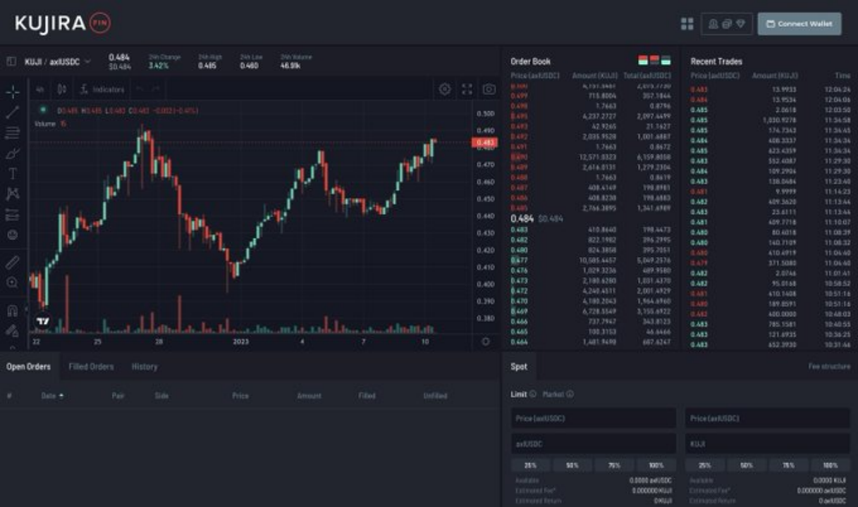Toggle the indicator legend visibility dot

pyautogui.click(x=44, y=110)
